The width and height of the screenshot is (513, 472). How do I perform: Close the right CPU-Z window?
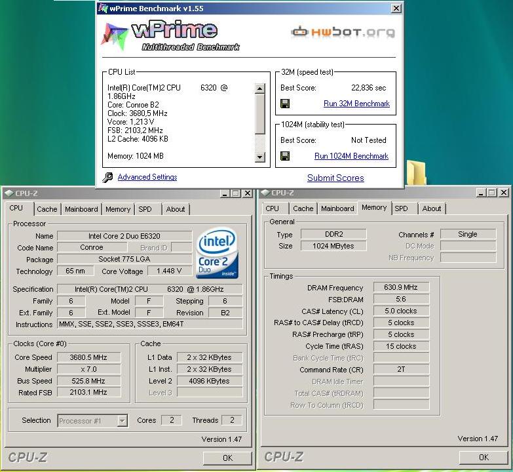point(504,193)
